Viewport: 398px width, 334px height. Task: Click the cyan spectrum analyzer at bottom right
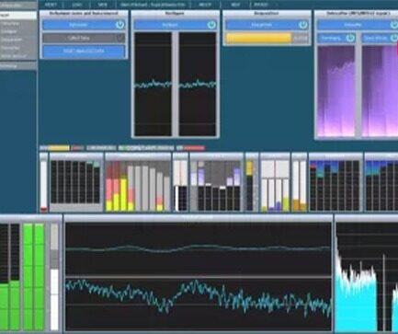click(x=367, y=277)
